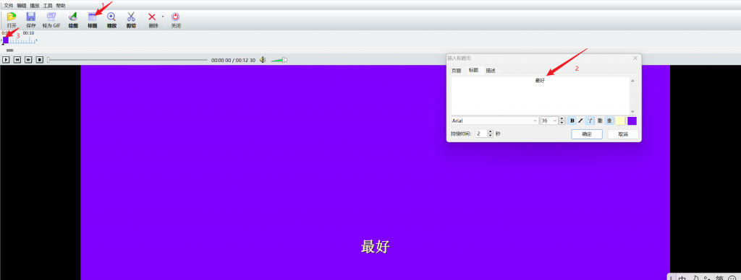This screenshot has height=280, width=741.
Task: Toggle center alignment in title dialog
Action: (x=609, y=121)
